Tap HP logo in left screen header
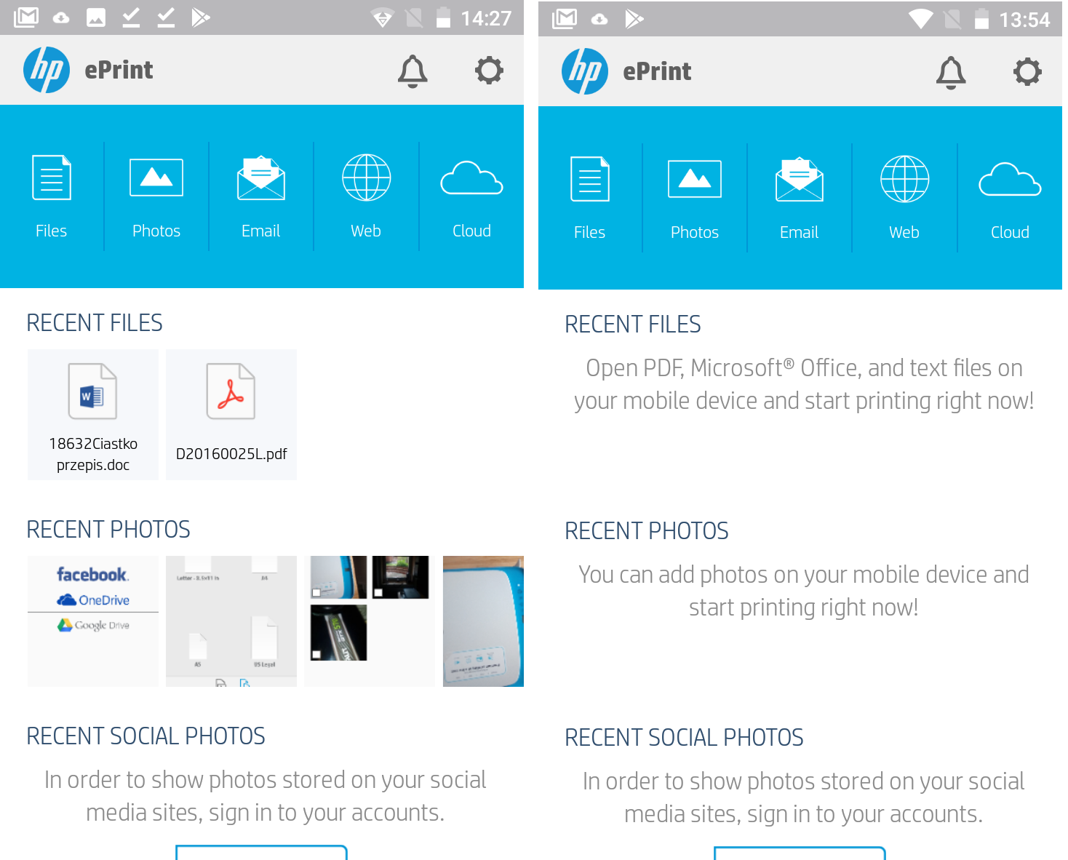 point(47,70)
